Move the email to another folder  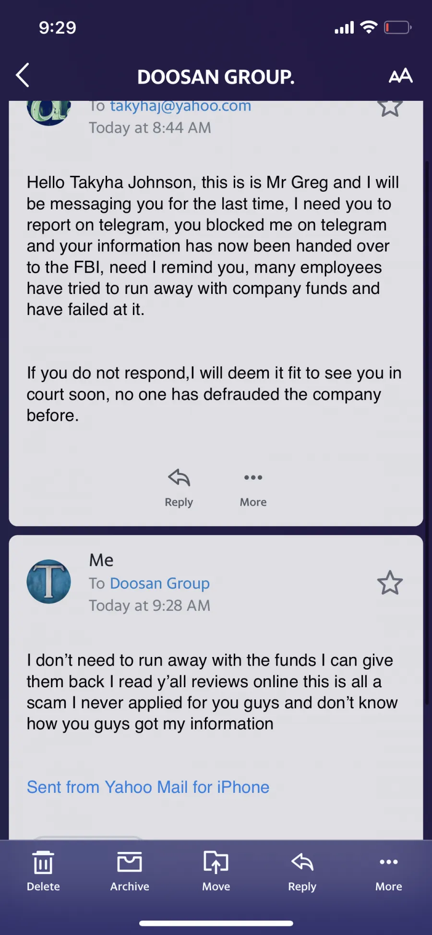tap(216, 871)
